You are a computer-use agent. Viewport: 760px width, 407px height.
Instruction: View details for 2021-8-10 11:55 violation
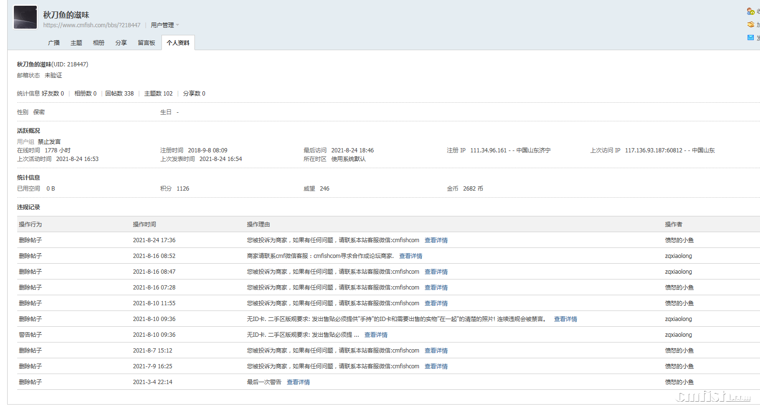pyautogui.click(x=436, y=303)
